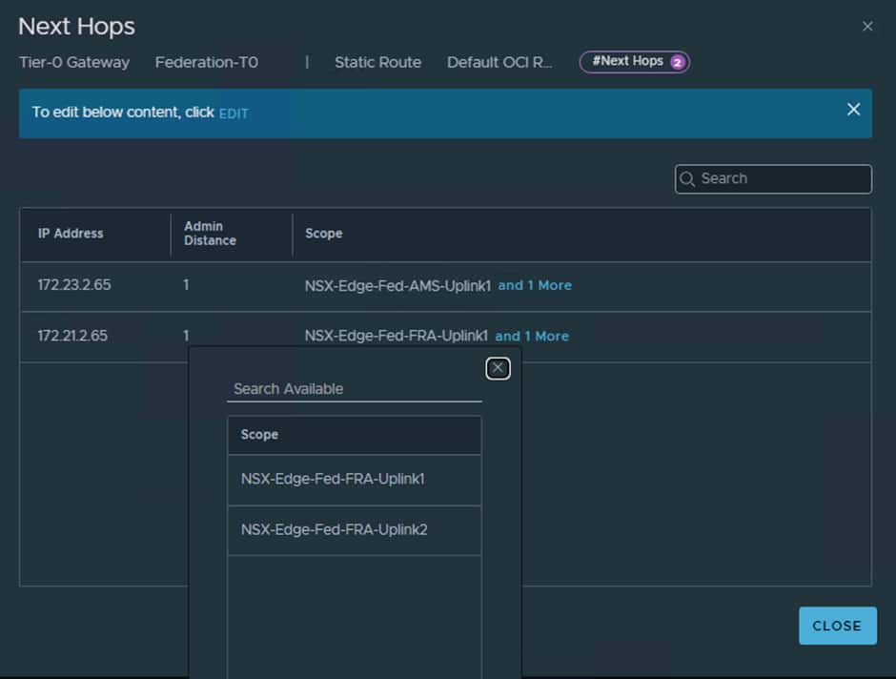Click the #Next Hops badge
The height and width of the screenshot is (679, 896).
coord(634,62)
